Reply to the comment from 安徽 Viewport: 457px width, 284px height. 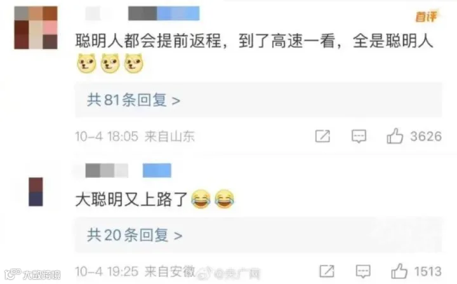pos(363,271)
